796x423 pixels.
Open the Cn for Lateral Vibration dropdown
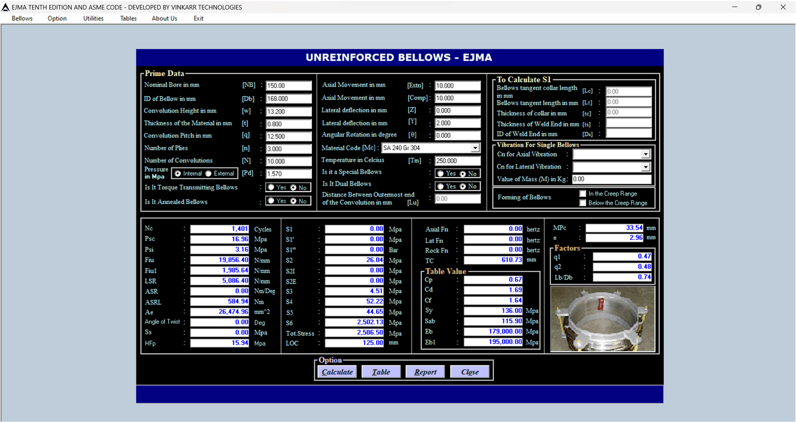point(645,167)
